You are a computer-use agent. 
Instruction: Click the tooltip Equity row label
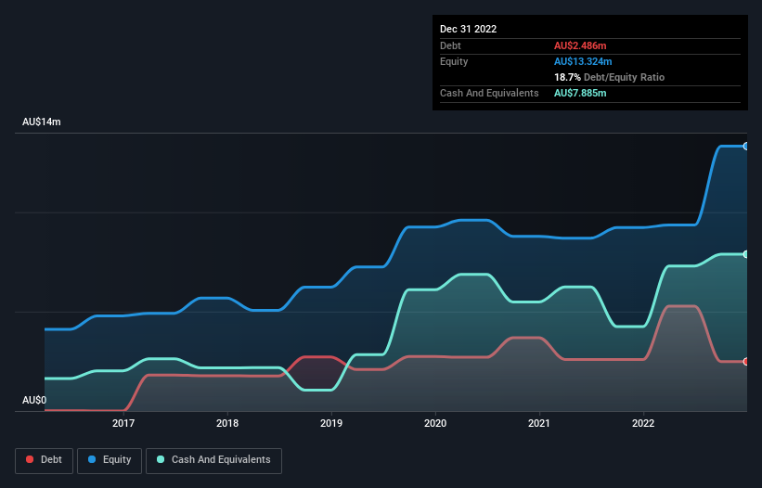[x=454, y=61]
